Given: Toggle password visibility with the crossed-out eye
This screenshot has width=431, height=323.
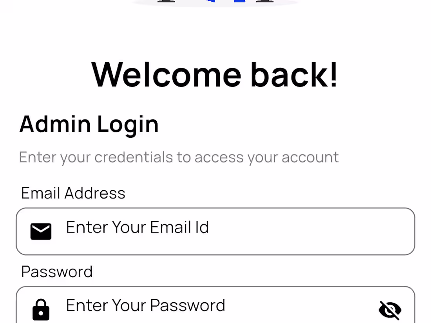Looking at the screenshot, I should click(390, 310).
